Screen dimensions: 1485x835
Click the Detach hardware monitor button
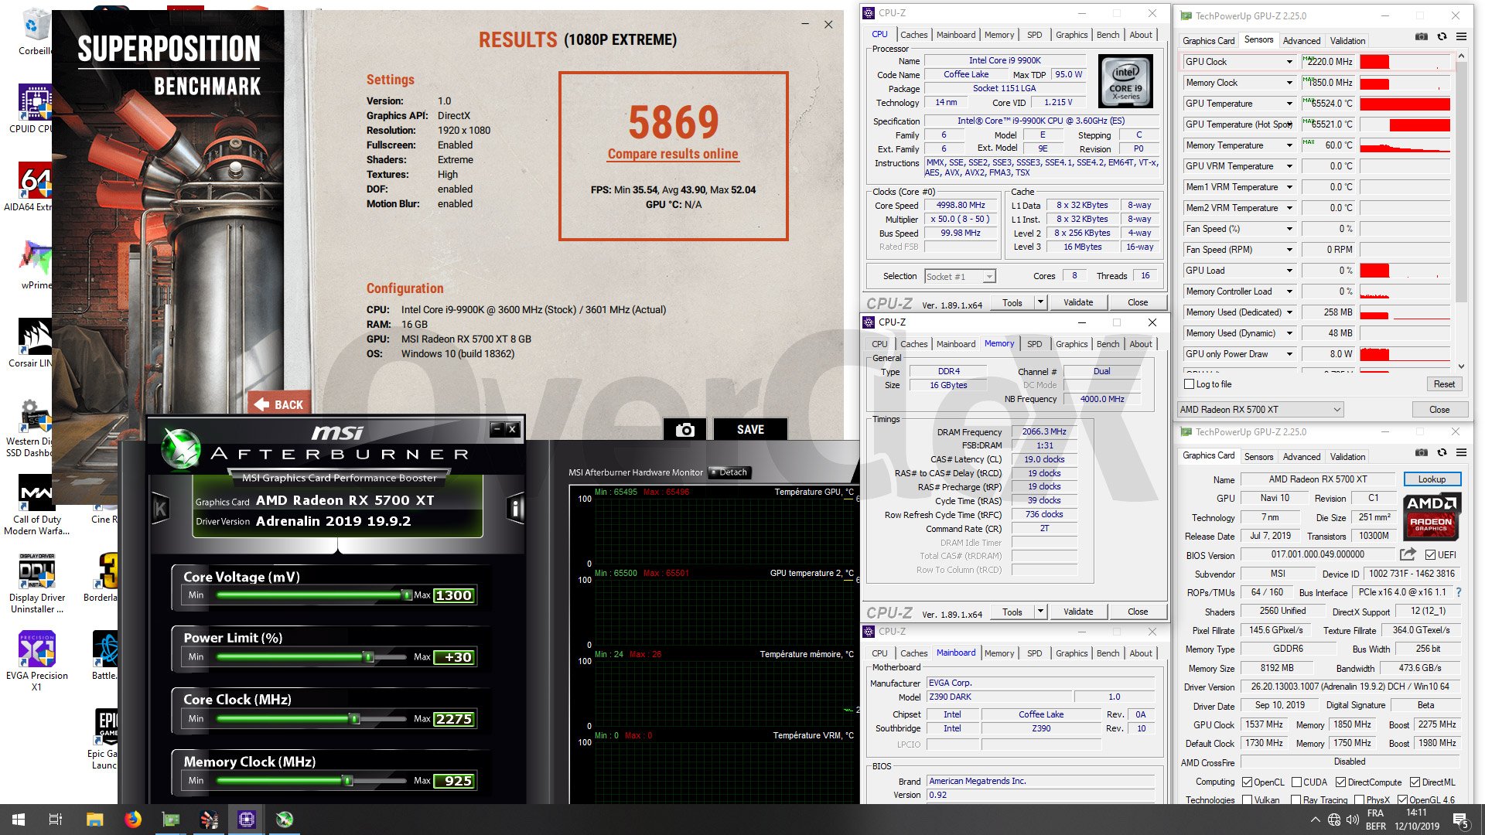click(x=730, y=472)
